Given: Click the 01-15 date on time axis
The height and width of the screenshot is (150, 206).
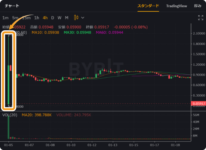Looking at the screenshot, I should pos(134,145).
